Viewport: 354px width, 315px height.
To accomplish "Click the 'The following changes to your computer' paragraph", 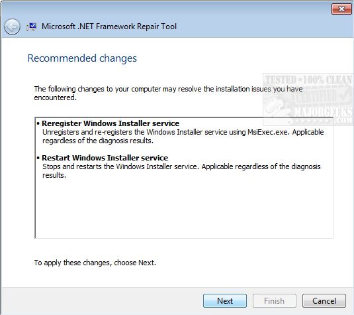I will click(x=168, y=94).
